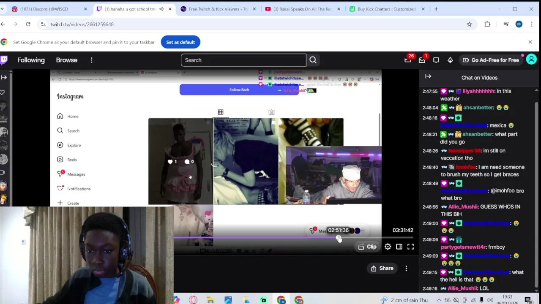Show hidden system tray icons
Image resolution: width=541 pixels, height=304 pixels.
[x=439, y=300]
